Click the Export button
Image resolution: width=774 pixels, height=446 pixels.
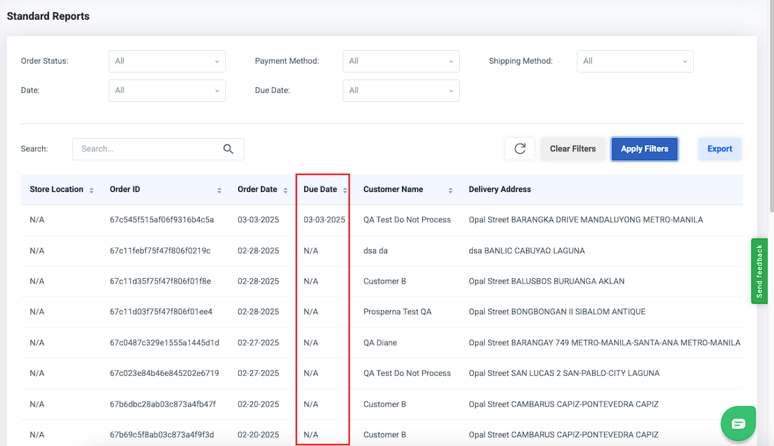click(x=720, y=149)
